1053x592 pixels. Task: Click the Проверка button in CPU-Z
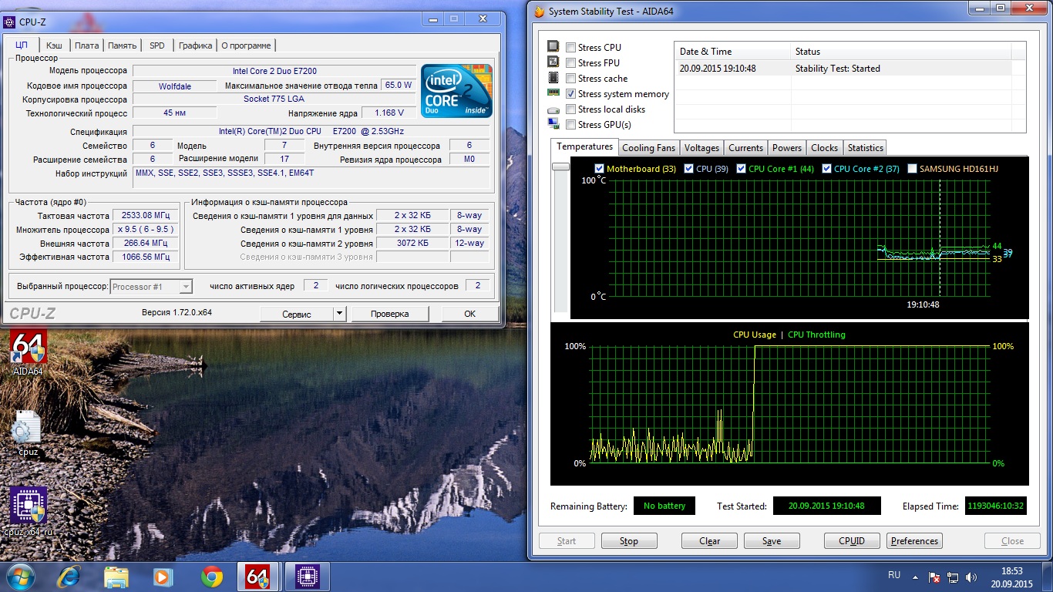tap(389, 314)
